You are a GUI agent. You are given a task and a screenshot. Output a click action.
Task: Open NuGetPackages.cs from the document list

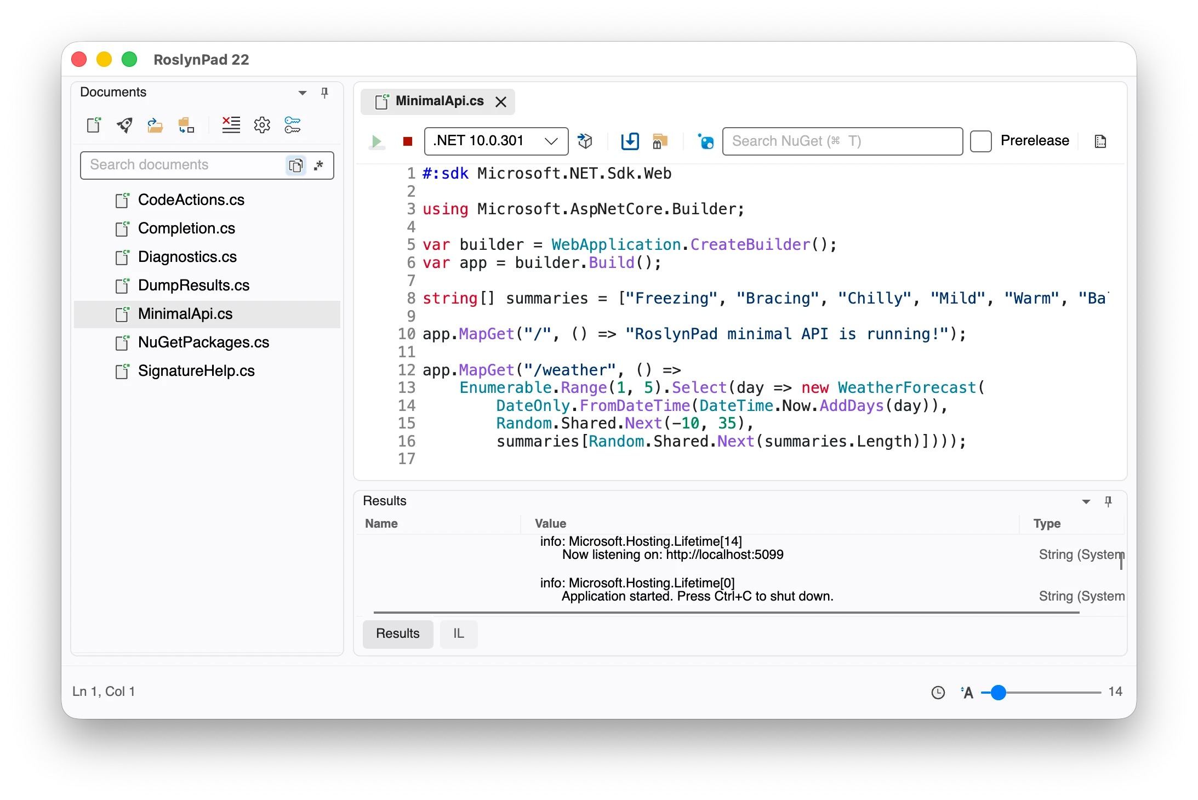coord(207,342)
